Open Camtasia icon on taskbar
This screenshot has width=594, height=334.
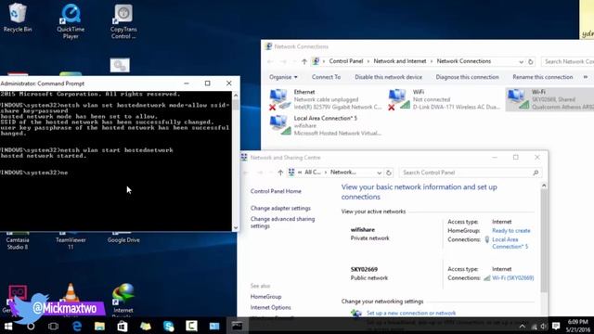191,326
